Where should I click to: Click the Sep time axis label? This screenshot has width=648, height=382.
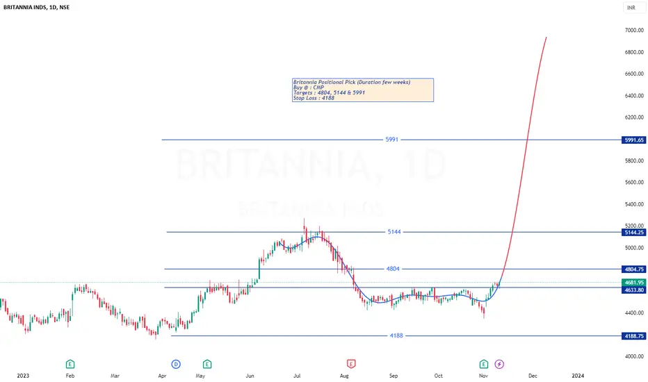pos(394,376)
